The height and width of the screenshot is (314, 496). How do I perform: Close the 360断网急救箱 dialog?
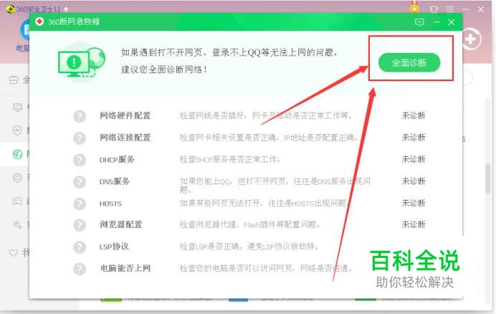[451, 22]
